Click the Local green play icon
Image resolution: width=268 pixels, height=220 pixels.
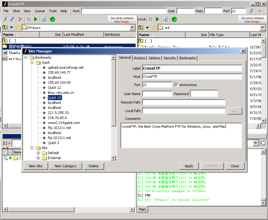click(157, 19)
